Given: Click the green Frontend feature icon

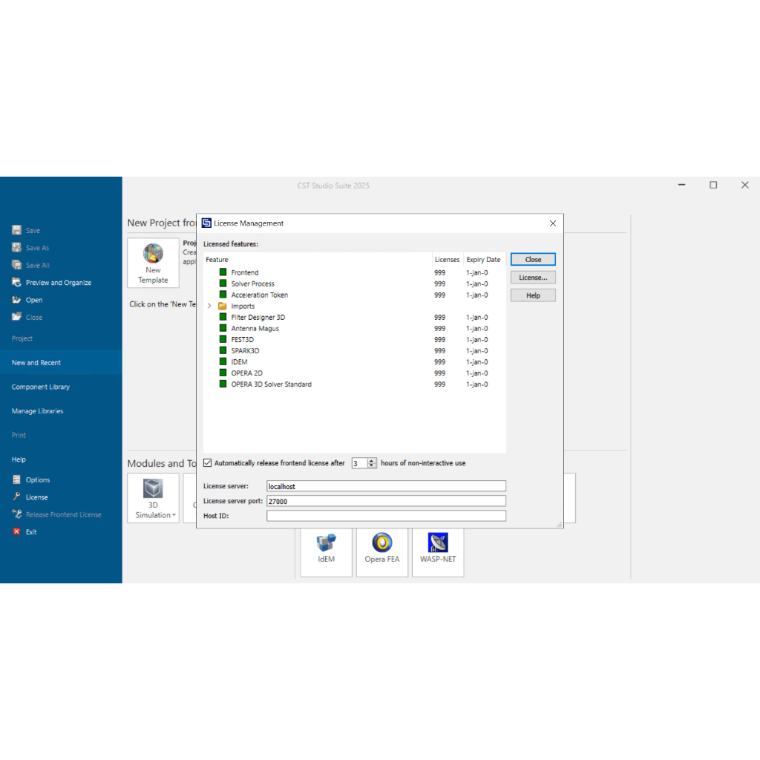Looking at the screenshot, I should click(x=223, y=272).
